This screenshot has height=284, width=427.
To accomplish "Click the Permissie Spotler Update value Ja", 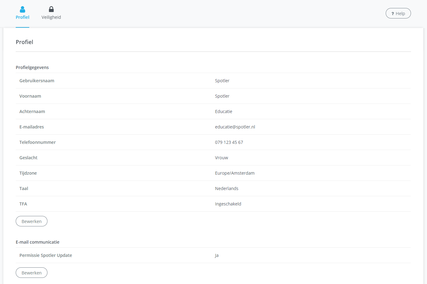I will click(217, 255).
